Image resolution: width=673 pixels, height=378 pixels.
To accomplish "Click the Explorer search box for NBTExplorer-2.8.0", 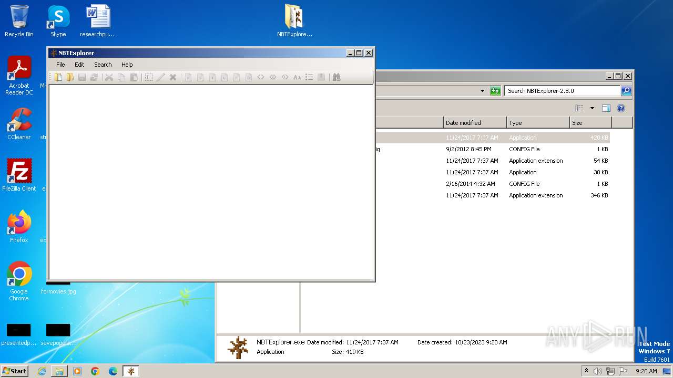I will point(562,91).
